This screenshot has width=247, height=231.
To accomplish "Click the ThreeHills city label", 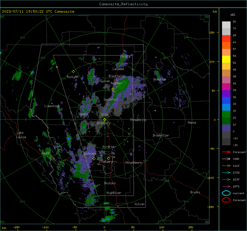I will [138, 120].
